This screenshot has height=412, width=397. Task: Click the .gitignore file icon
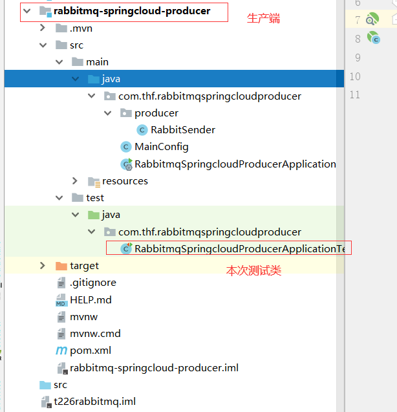pyautogui.click(x=61, y=283)
